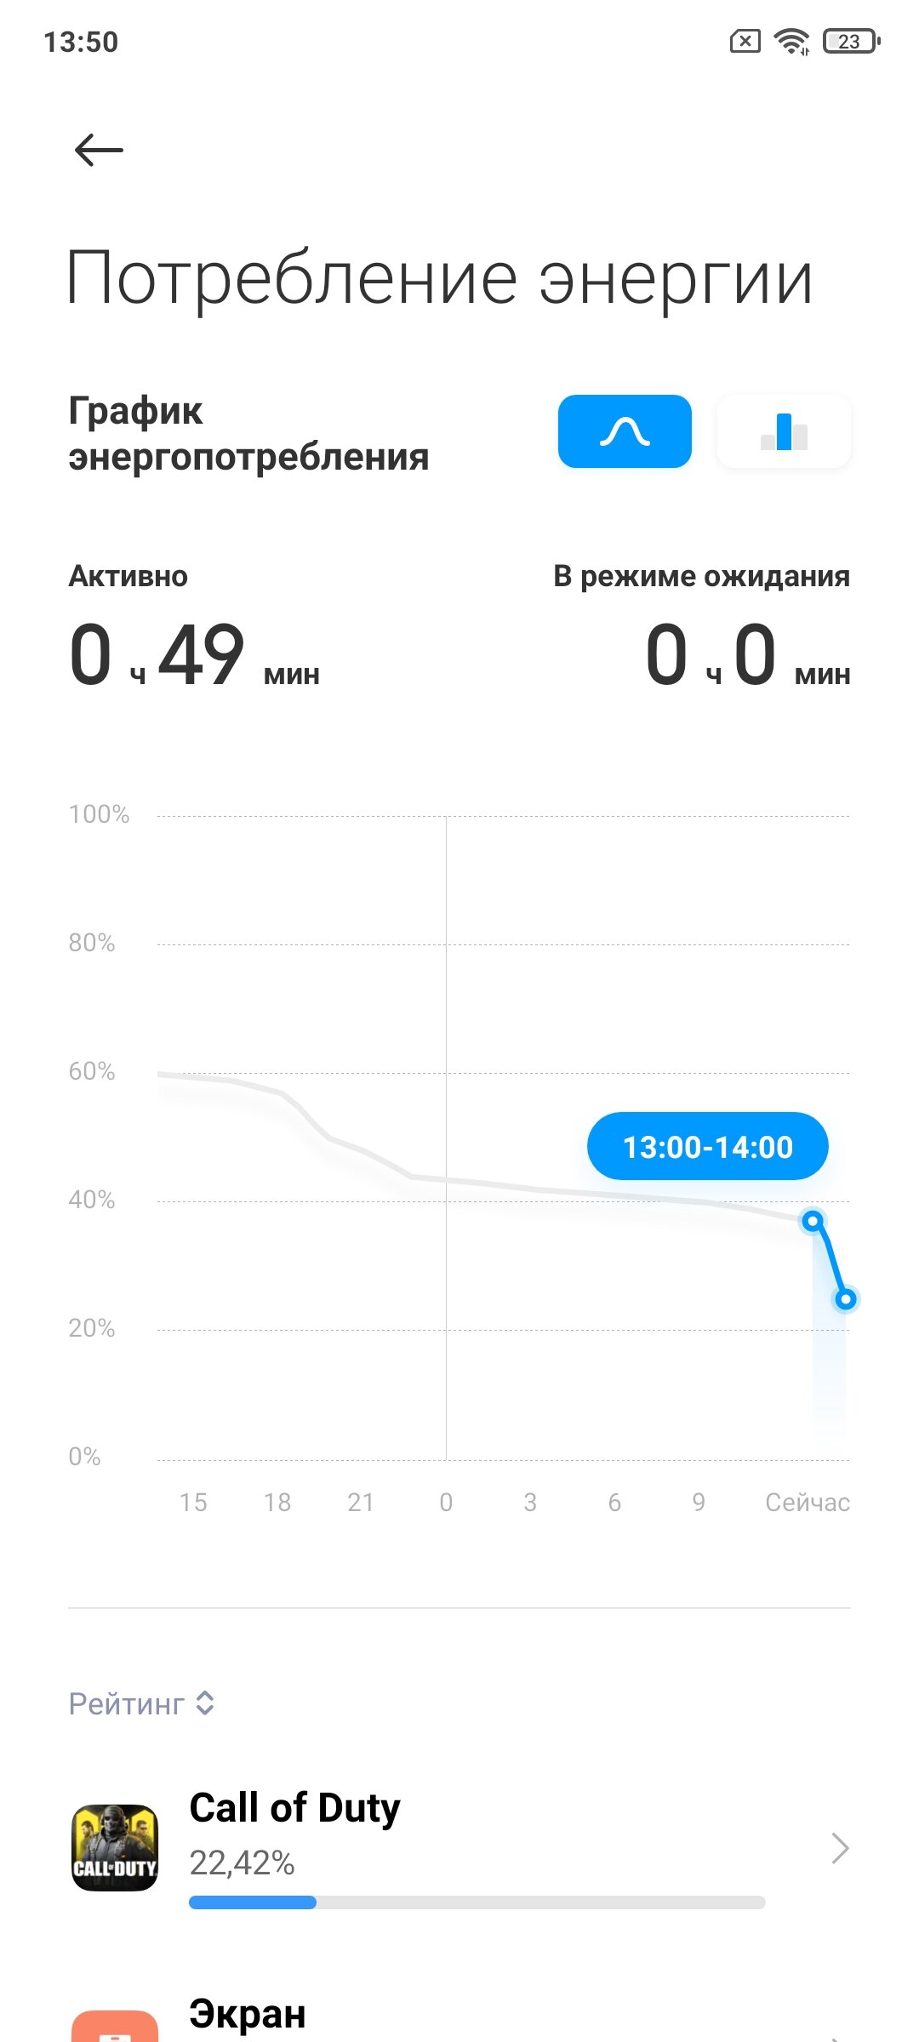The height and width of the screenshot is (2042, 919).
Task: Tap the clock in status bar
Action: (x=81, y=42)
